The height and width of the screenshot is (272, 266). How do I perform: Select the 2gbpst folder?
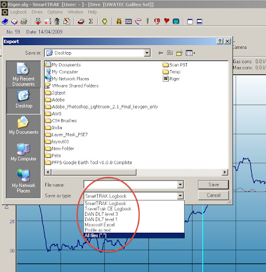coord(55,93)
